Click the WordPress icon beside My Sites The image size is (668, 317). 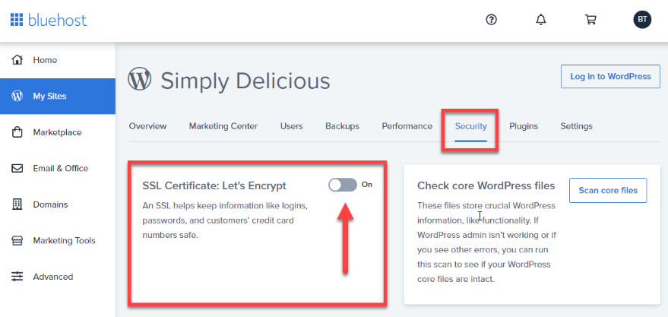click(x=17, y=96)
